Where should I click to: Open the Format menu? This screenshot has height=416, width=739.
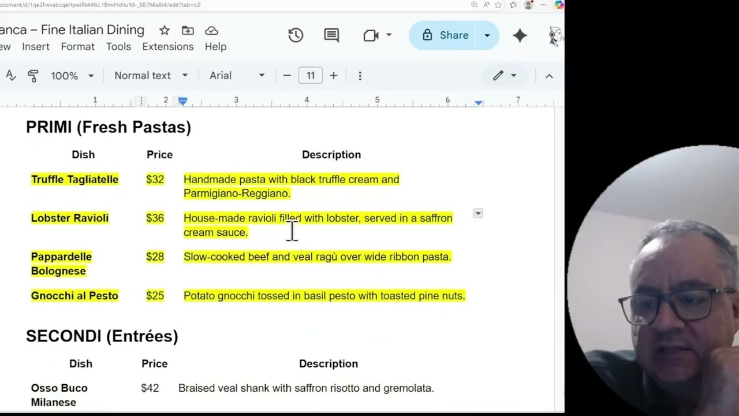tap(77, 47)
